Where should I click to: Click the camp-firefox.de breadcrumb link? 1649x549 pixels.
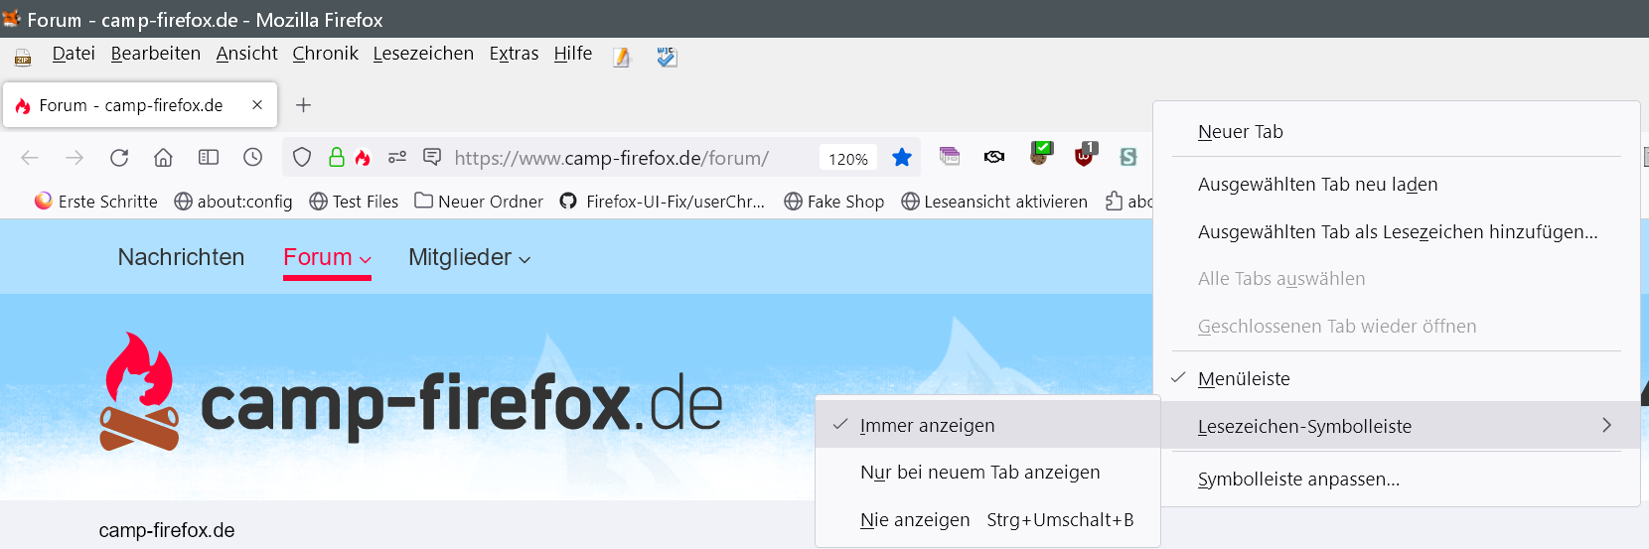[167, 530]
